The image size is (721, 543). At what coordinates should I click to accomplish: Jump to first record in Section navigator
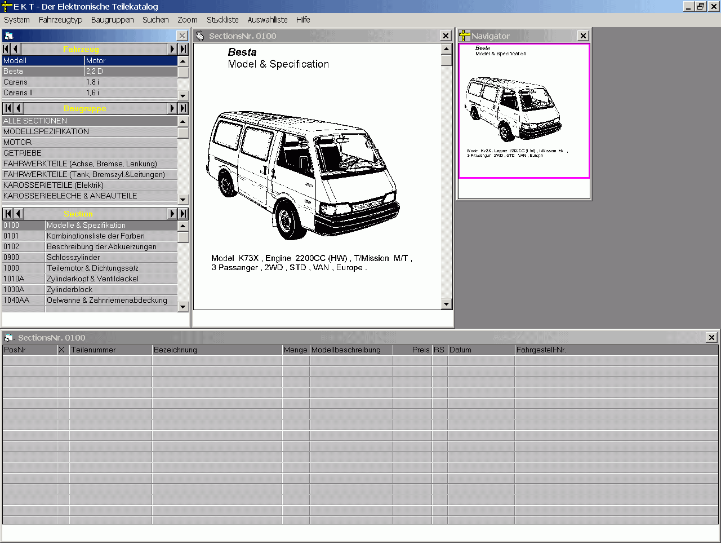(8, 214)
